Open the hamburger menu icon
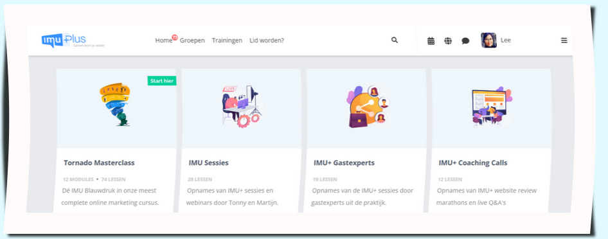The height and width of the screenshot is (239, 608). tap(564, 40)
